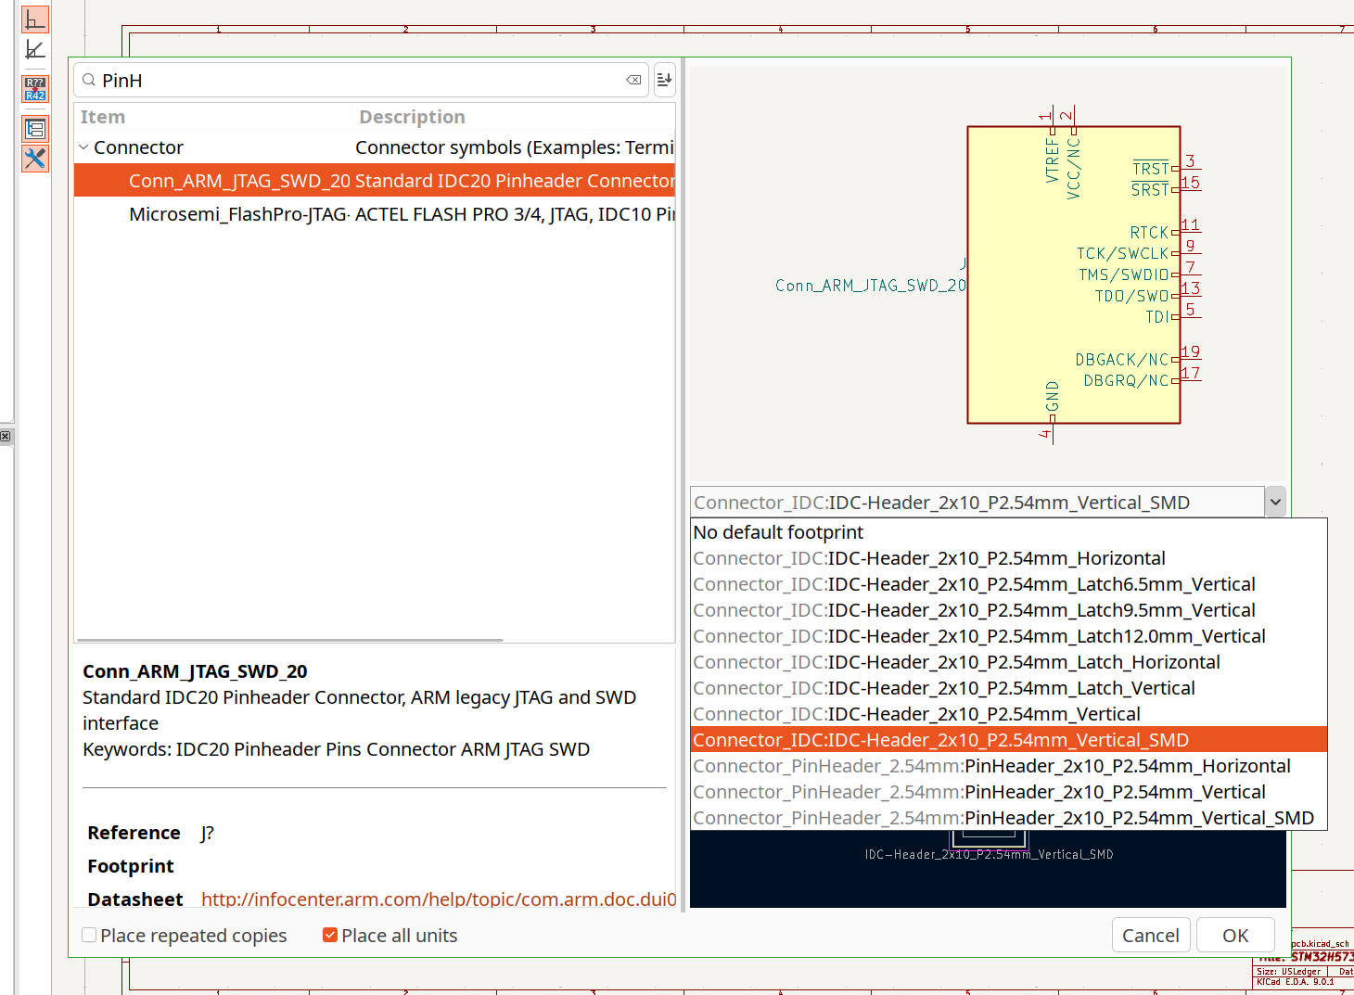Click into the PinH search field
1354x995 pixels.
pyautogui.click(x=362, y=80)
